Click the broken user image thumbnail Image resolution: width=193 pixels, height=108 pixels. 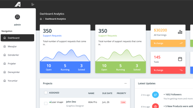(x=56, y=102)
